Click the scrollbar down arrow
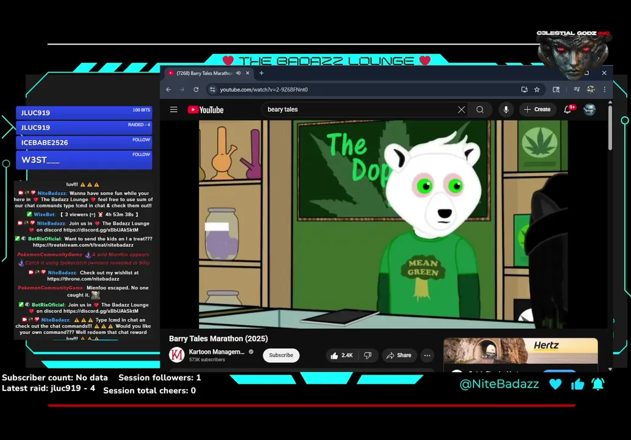The height and width of the screenshot is (440, 631). point(610,369)
